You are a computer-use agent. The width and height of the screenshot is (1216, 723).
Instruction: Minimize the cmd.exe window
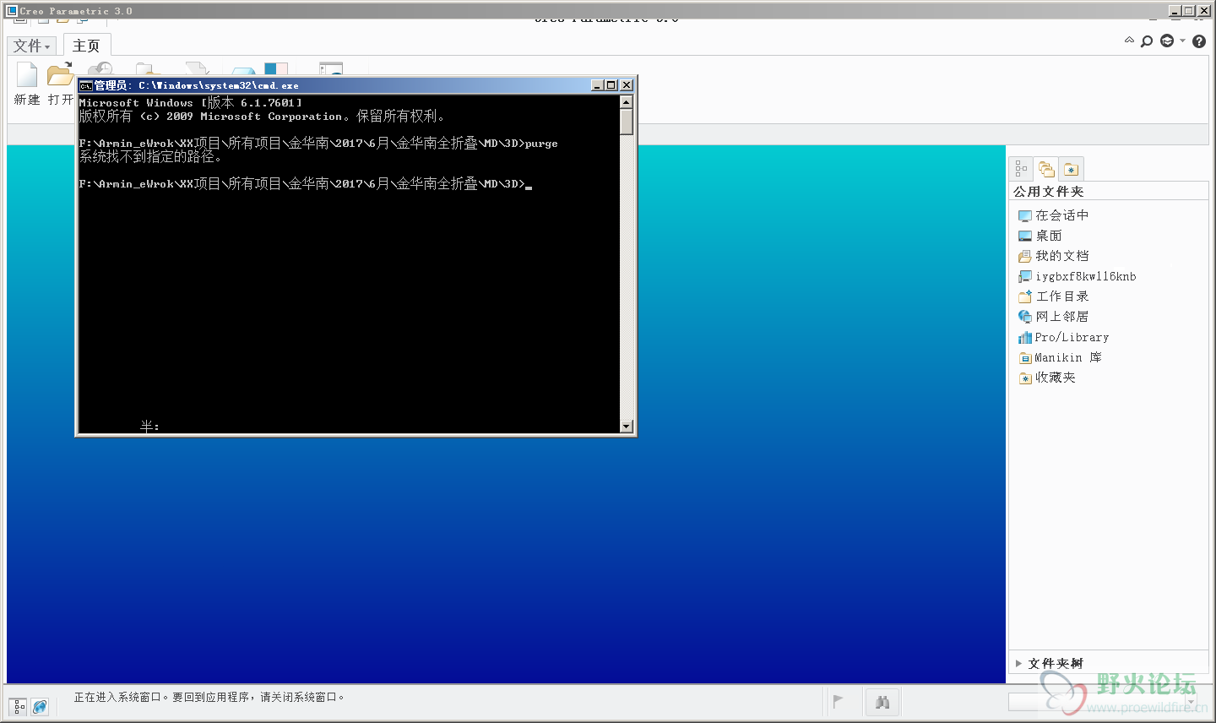coord(598,85)
